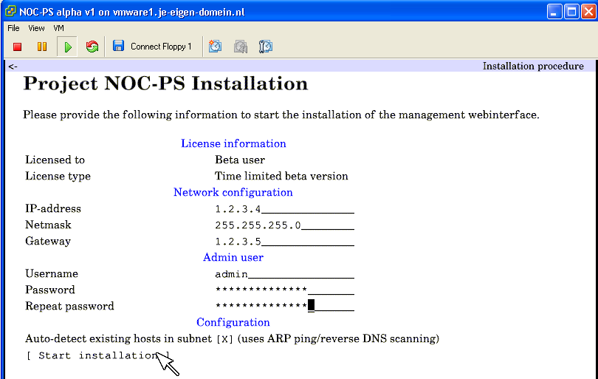598x379 pixels.
Task: Take a snapshot using the clock icon
Action: point(215,47)
